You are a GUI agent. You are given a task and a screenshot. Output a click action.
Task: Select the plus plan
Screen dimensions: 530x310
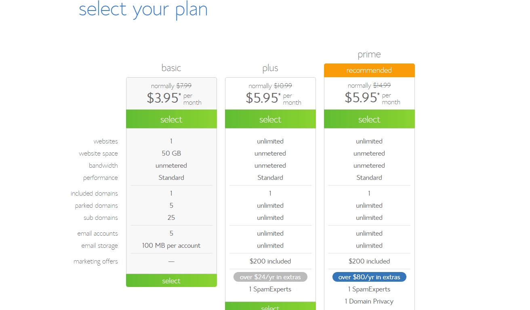point(270,119)
